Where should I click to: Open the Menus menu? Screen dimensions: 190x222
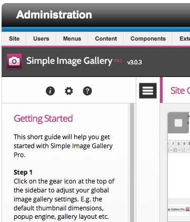pos(72,38)
